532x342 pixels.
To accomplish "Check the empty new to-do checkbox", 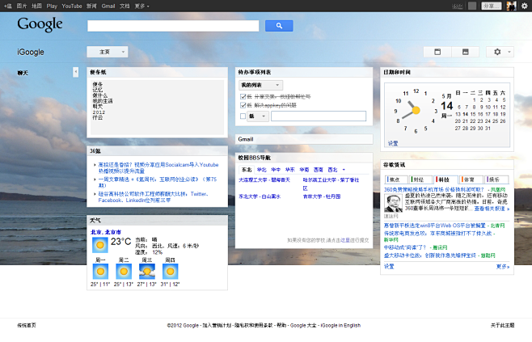I will point(242,116).
